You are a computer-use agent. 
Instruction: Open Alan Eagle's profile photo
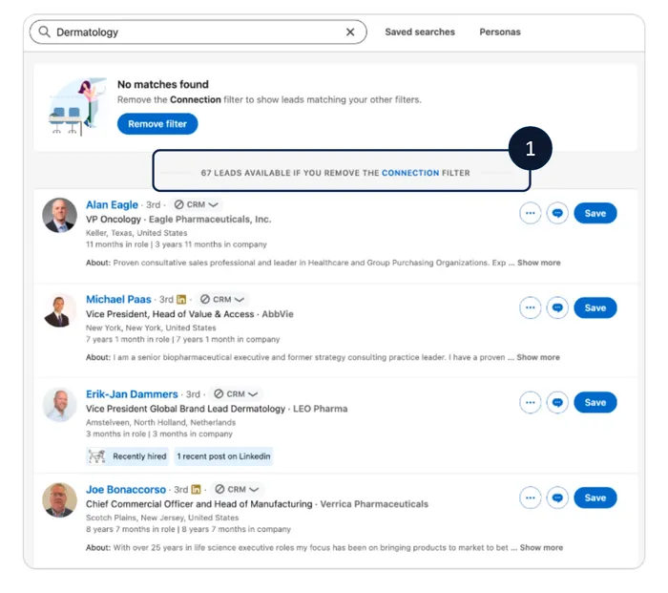pyautogui.click(x=59, y=215)
